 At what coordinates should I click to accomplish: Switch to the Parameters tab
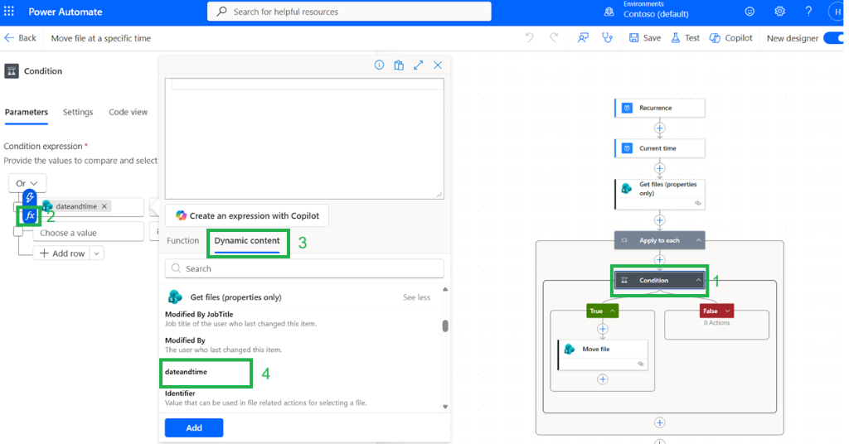[x=26, y=112]
